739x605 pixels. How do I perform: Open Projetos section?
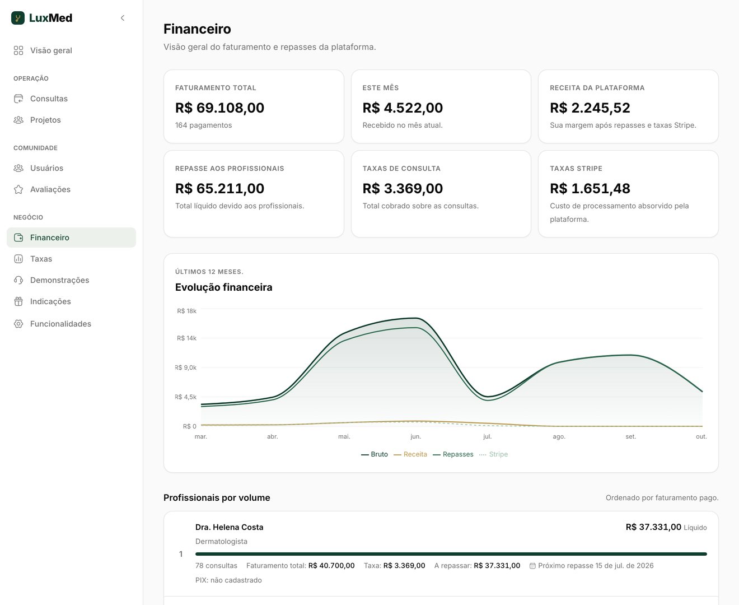pos(71,120)
